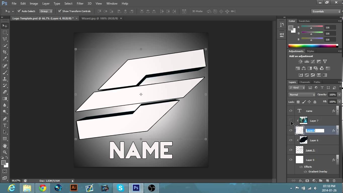
Task: Toggle Quick Mask mode
Action: (x=5, y=171)
